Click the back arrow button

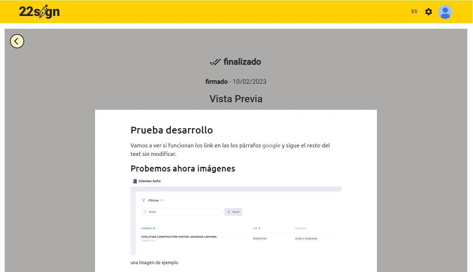pos(17,41)
